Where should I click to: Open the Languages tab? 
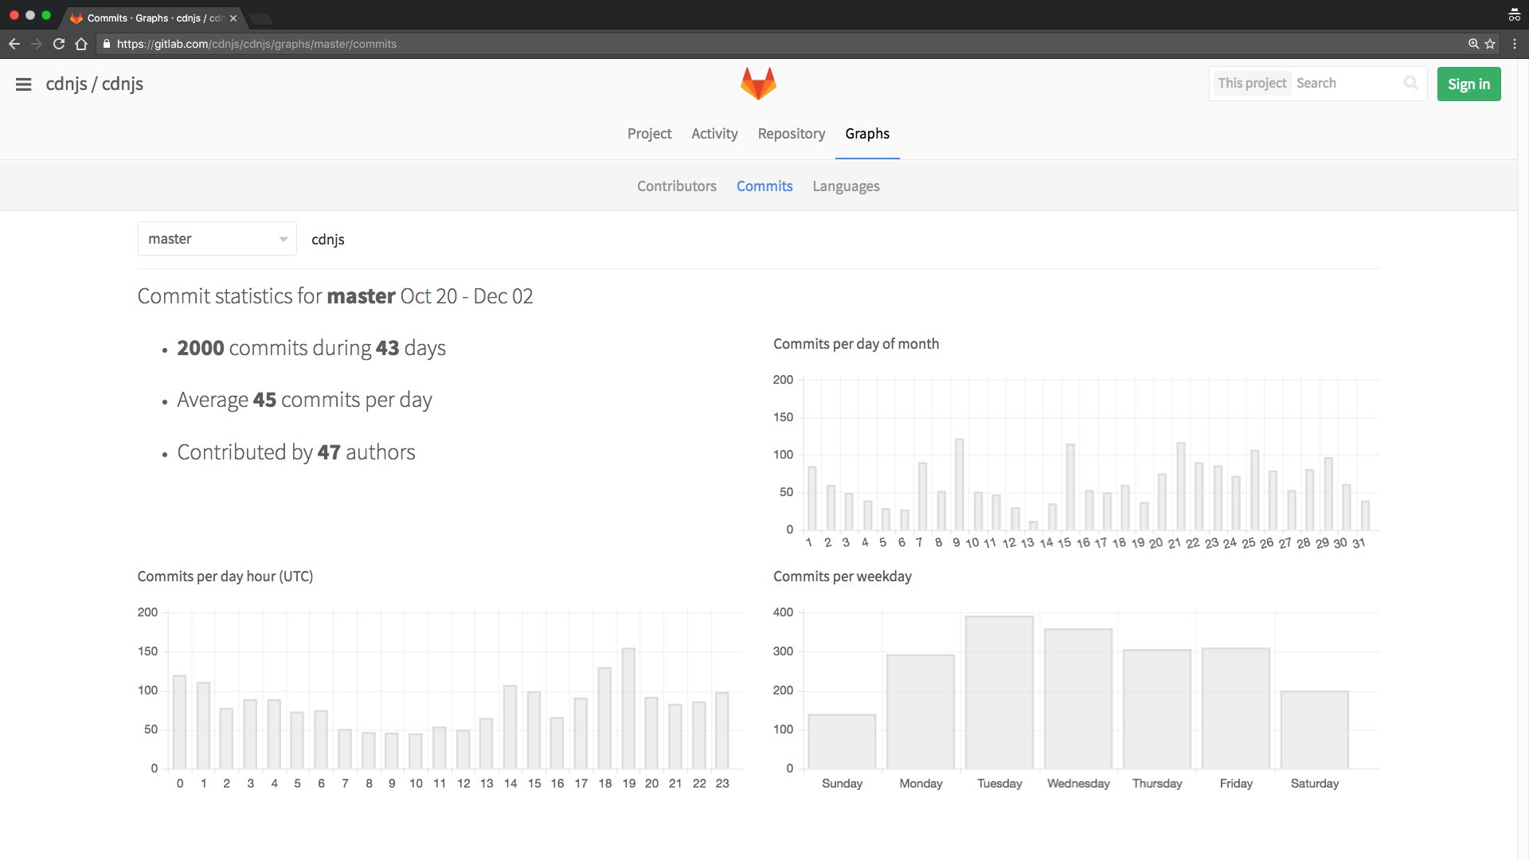coord(846,186)
